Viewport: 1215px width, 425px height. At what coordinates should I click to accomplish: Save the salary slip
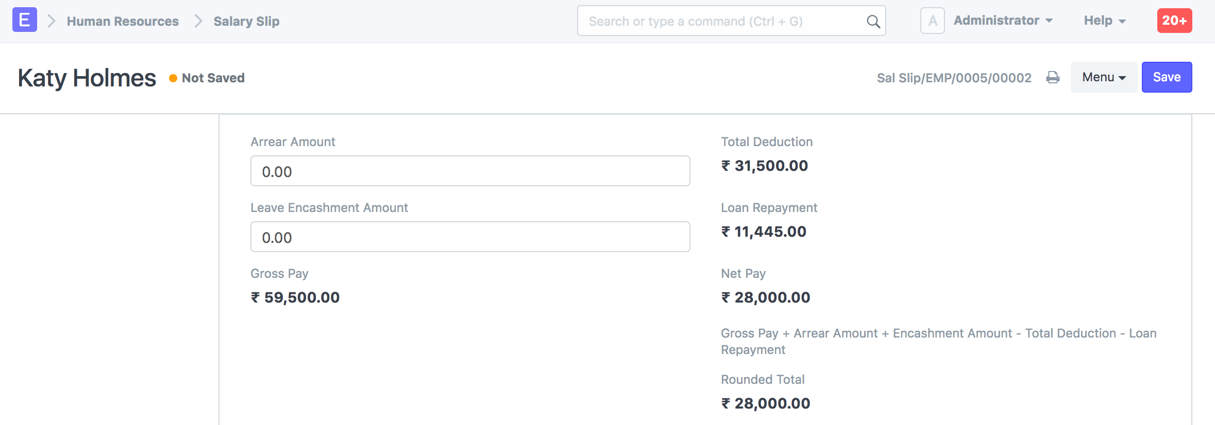pyautogui.click(x=1167, y=77)
